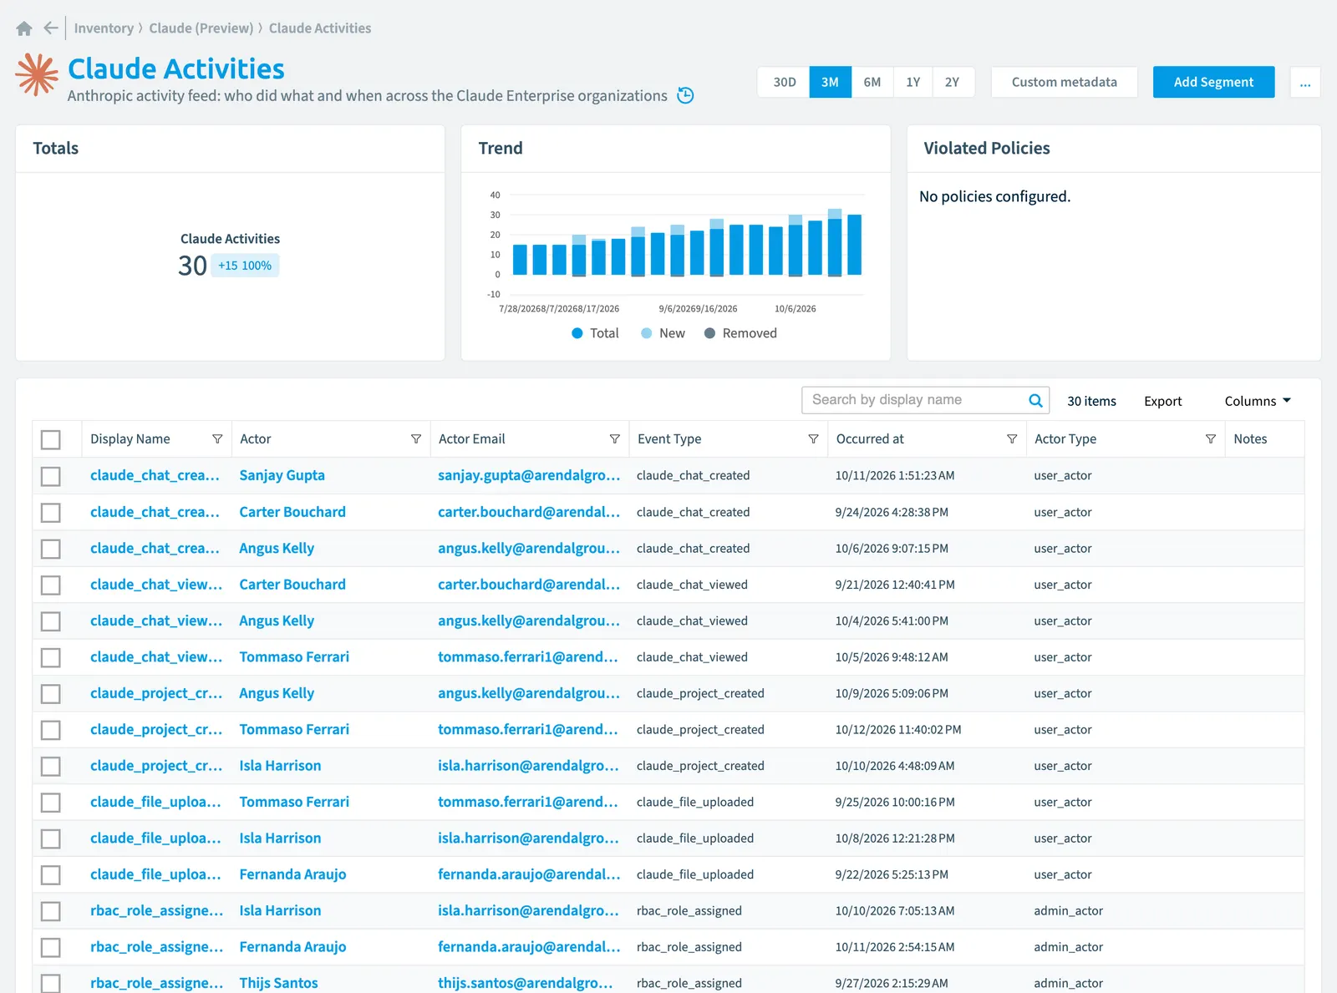
Task: Click the Claude starburst logo
Action: (37, 74)
